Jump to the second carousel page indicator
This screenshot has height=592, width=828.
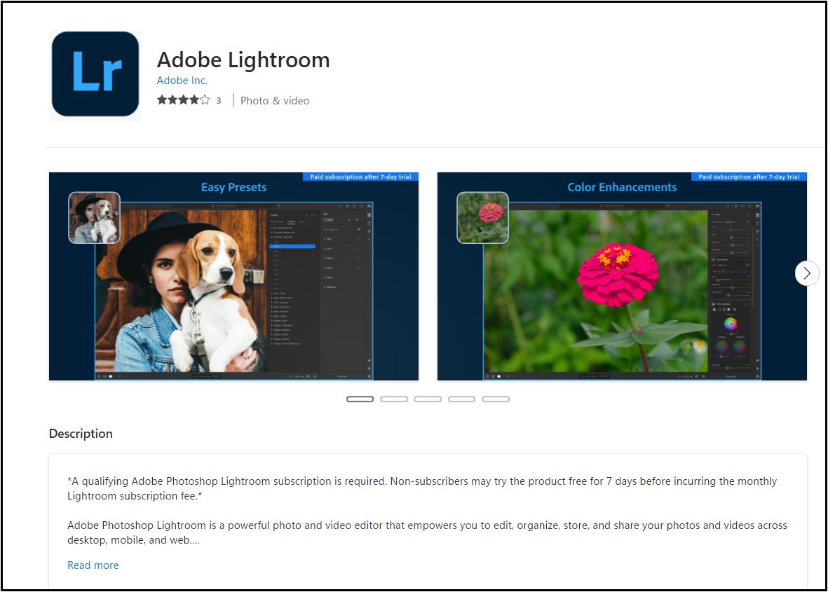coord(394,399)
